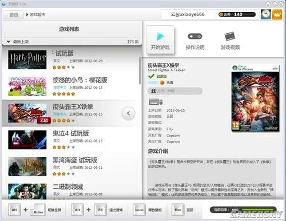Click the Esc key icon for 返回
This screenshot has width=286, height=221.
pos(178,210)
